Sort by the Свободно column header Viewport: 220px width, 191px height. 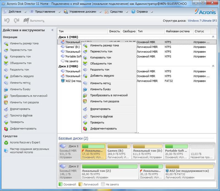pos(129,31)
